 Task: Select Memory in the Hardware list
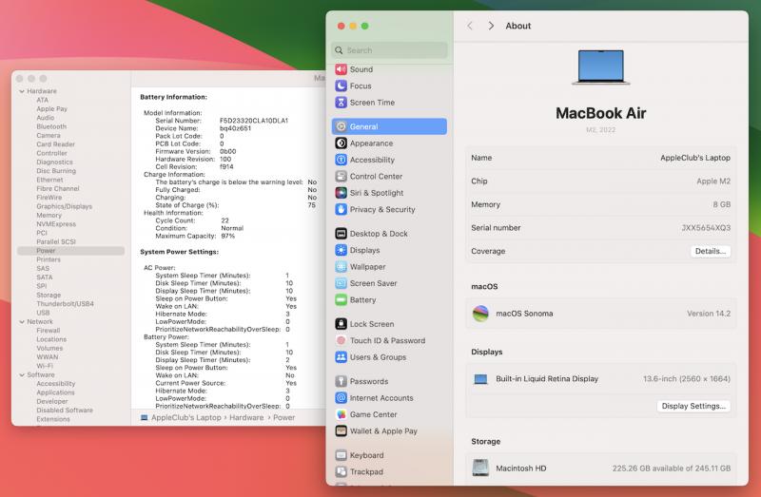(x=49, y=216)
